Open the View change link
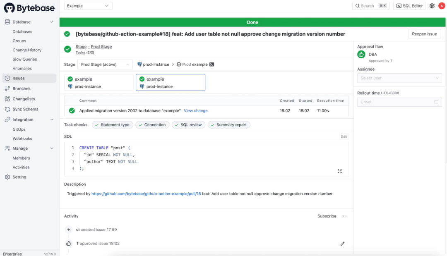The height and width of the screenshot is (256, 447). tap(196, 111)
